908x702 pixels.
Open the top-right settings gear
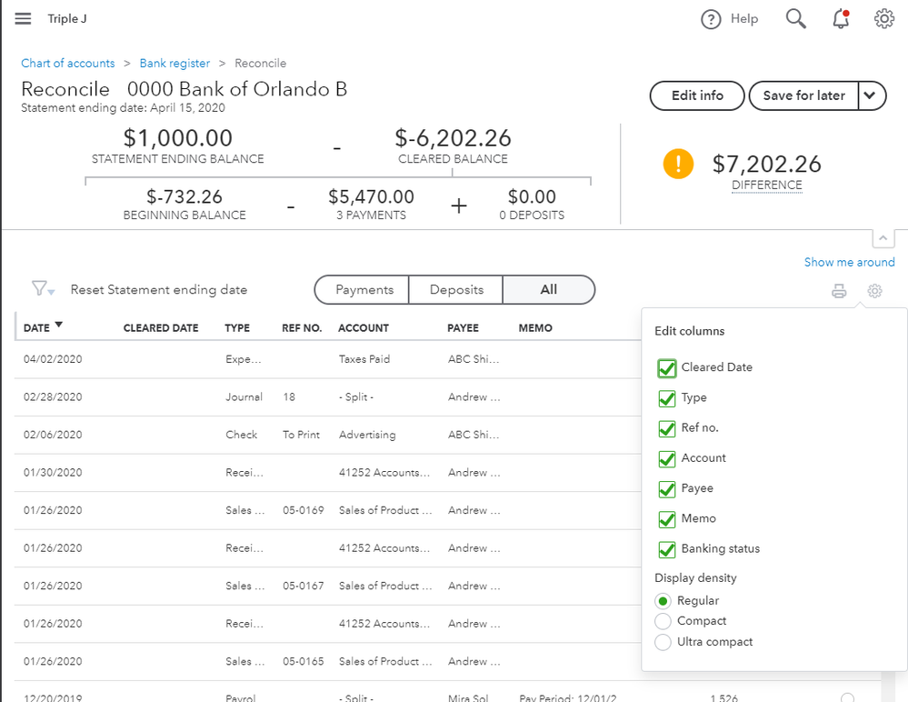coord(883,19)
